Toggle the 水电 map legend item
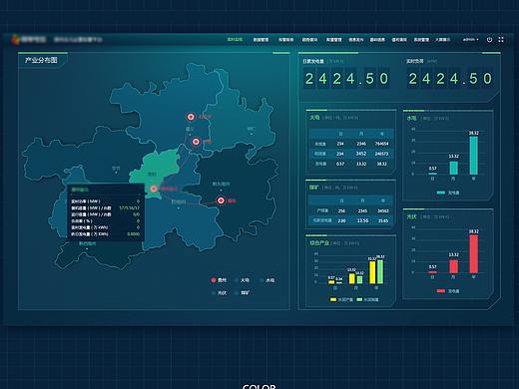 pos(267,280)
